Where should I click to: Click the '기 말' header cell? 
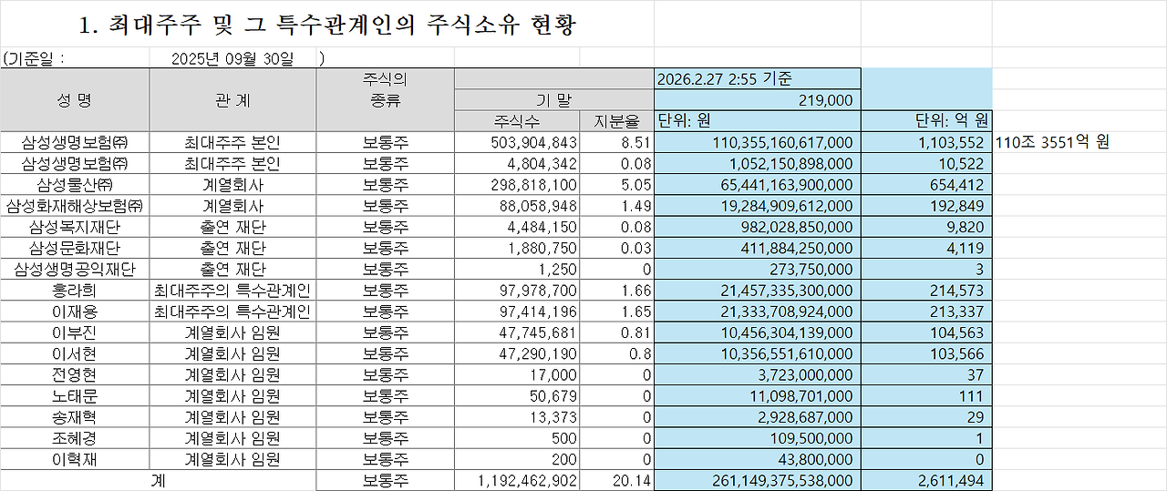553,100
